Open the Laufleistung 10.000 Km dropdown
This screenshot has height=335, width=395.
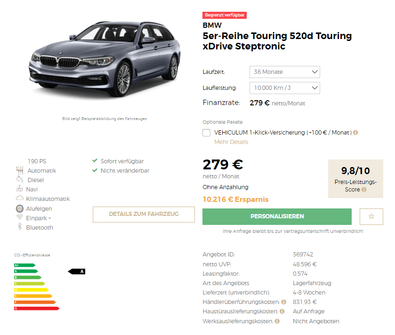pyautogui.click(x=285, y=88)
